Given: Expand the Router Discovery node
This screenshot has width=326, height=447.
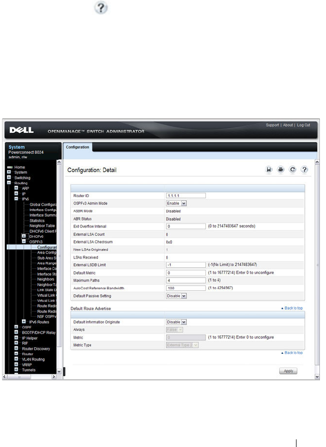Looking at the screenshot, I should pos(16,348).
